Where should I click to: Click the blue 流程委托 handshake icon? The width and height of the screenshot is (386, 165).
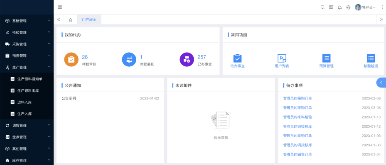(129, 60)
